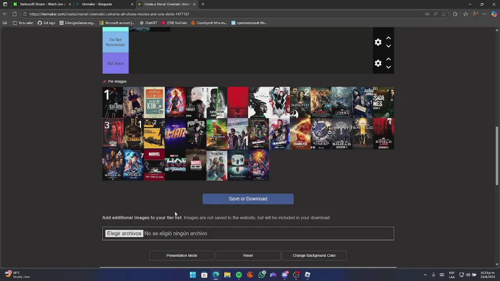Move Not Seen tier down
The width and height of the screenshot is (500, 281).
(388, 67)
